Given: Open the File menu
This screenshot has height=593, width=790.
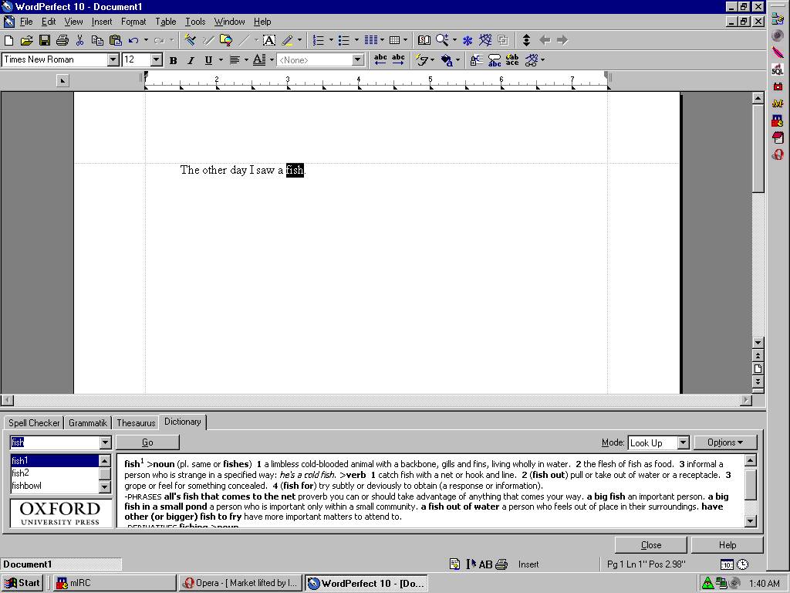Looking at the screenshot, I should (26, 22).
